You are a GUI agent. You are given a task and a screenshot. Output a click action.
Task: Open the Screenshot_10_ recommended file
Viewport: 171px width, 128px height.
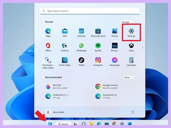pyautogui.click(x=106, y=96)
